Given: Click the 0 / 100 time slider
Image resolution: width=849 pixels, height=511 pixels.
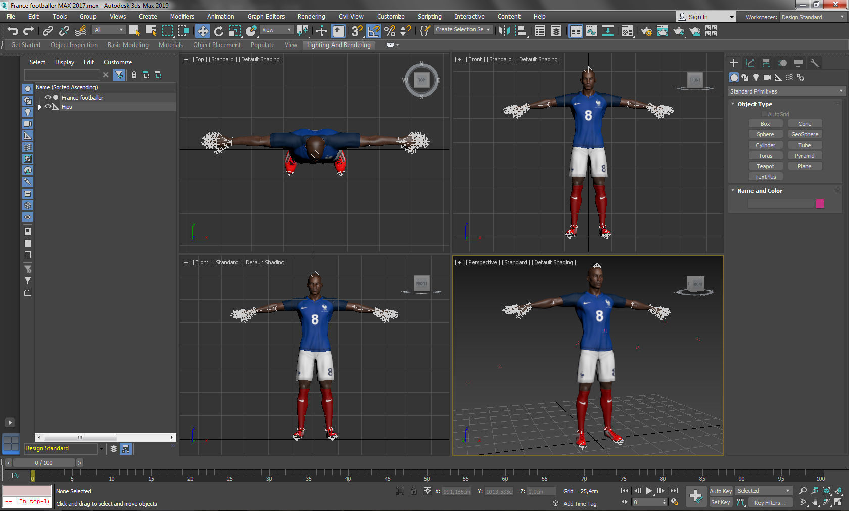Looking at the screenshot, I should pyautogui.click(x=44, y=462).
